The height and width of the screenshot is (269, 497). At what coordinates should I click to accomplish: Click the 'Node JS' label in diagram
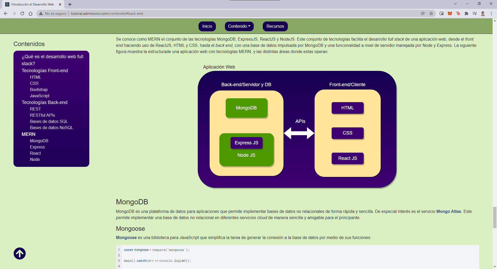point(246,155)
